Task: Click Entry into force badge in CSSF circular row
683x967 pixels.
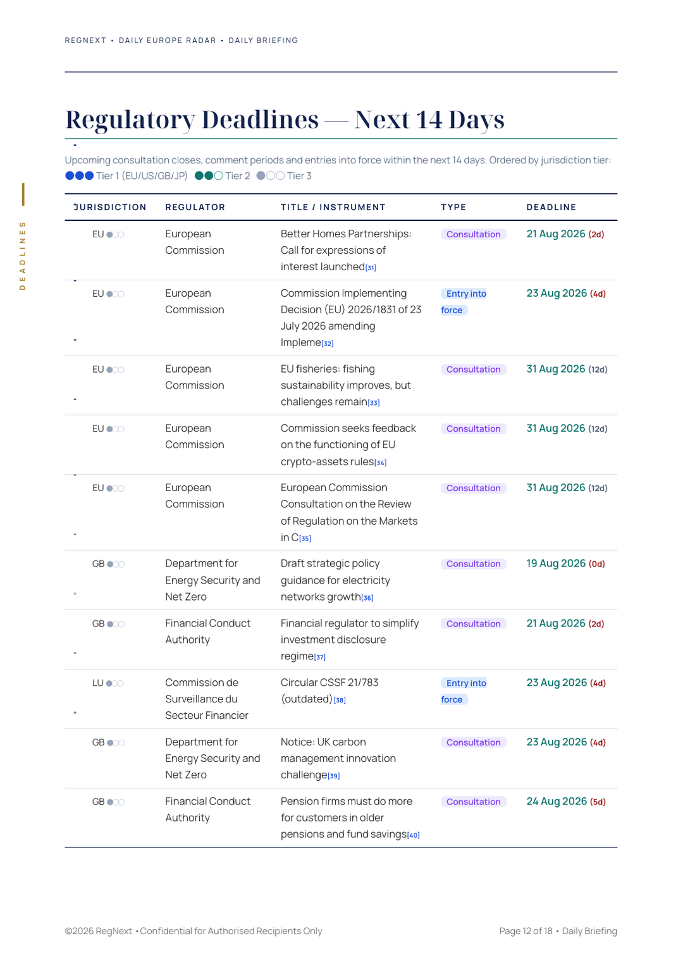Action: [x=464, y=691]
